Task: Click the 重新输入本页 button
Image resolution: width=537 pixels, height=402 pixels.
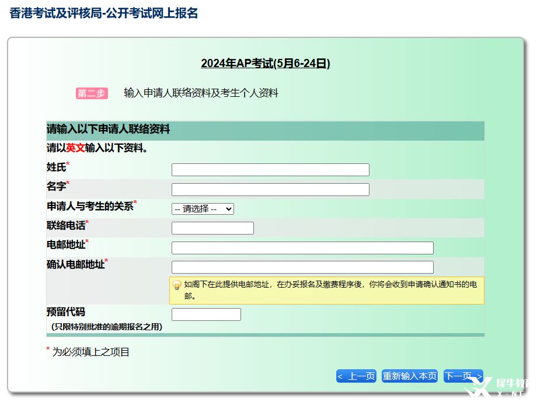Action: (x=409, y=376)
